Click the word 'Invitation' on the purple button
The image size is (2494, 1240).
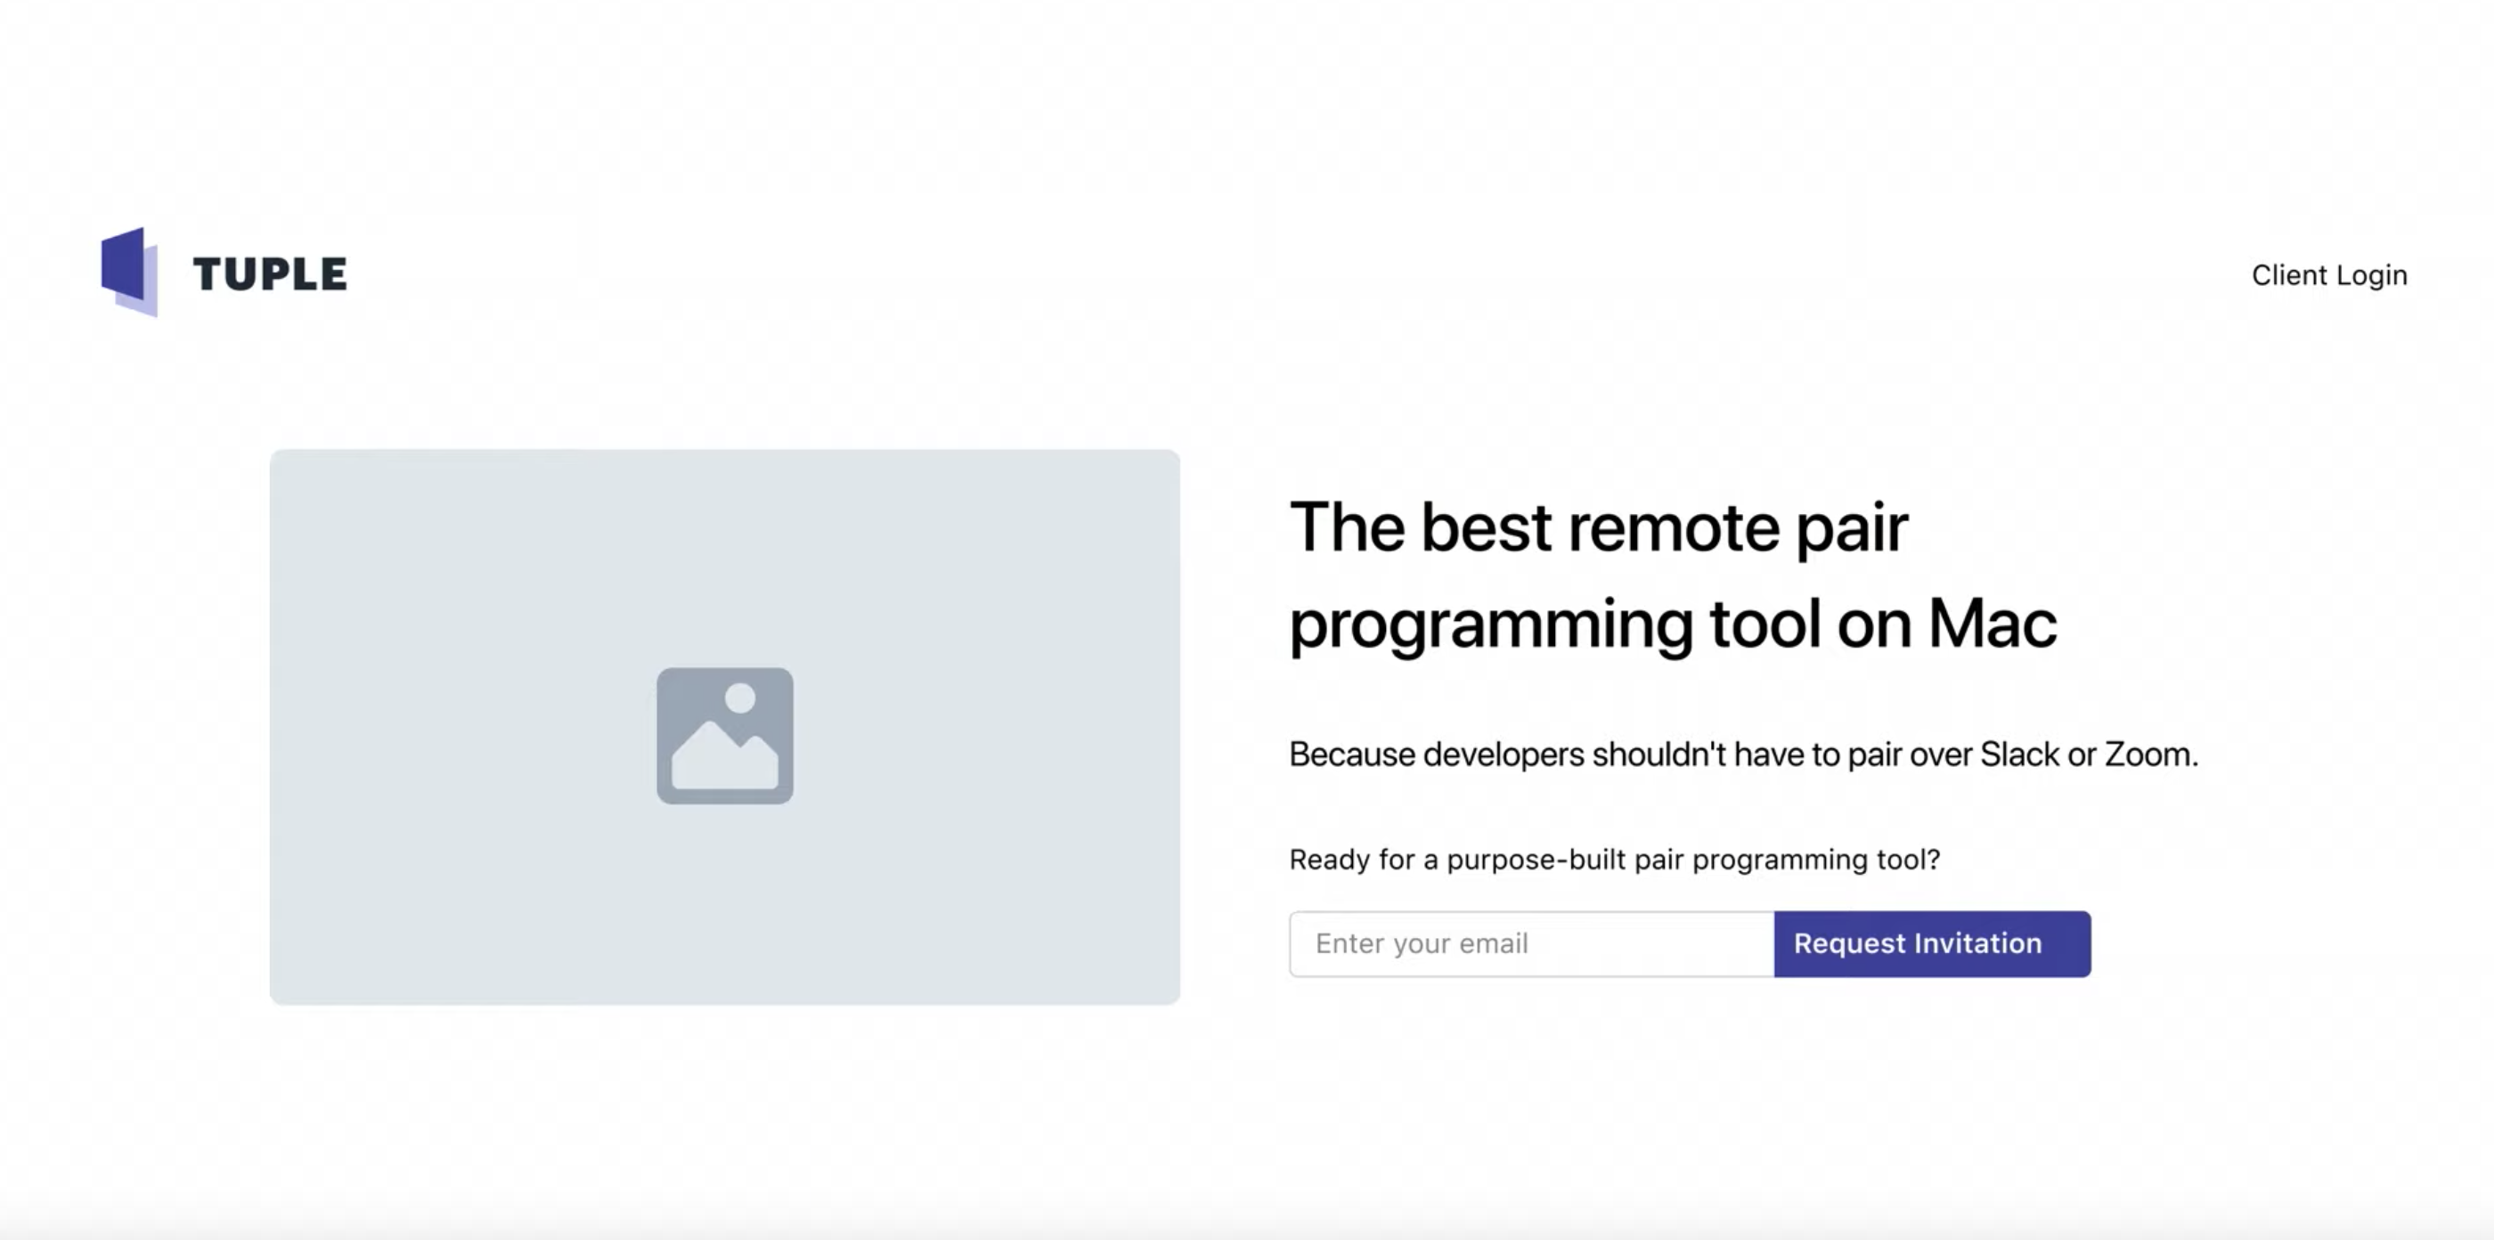(x=1977, y=943)
